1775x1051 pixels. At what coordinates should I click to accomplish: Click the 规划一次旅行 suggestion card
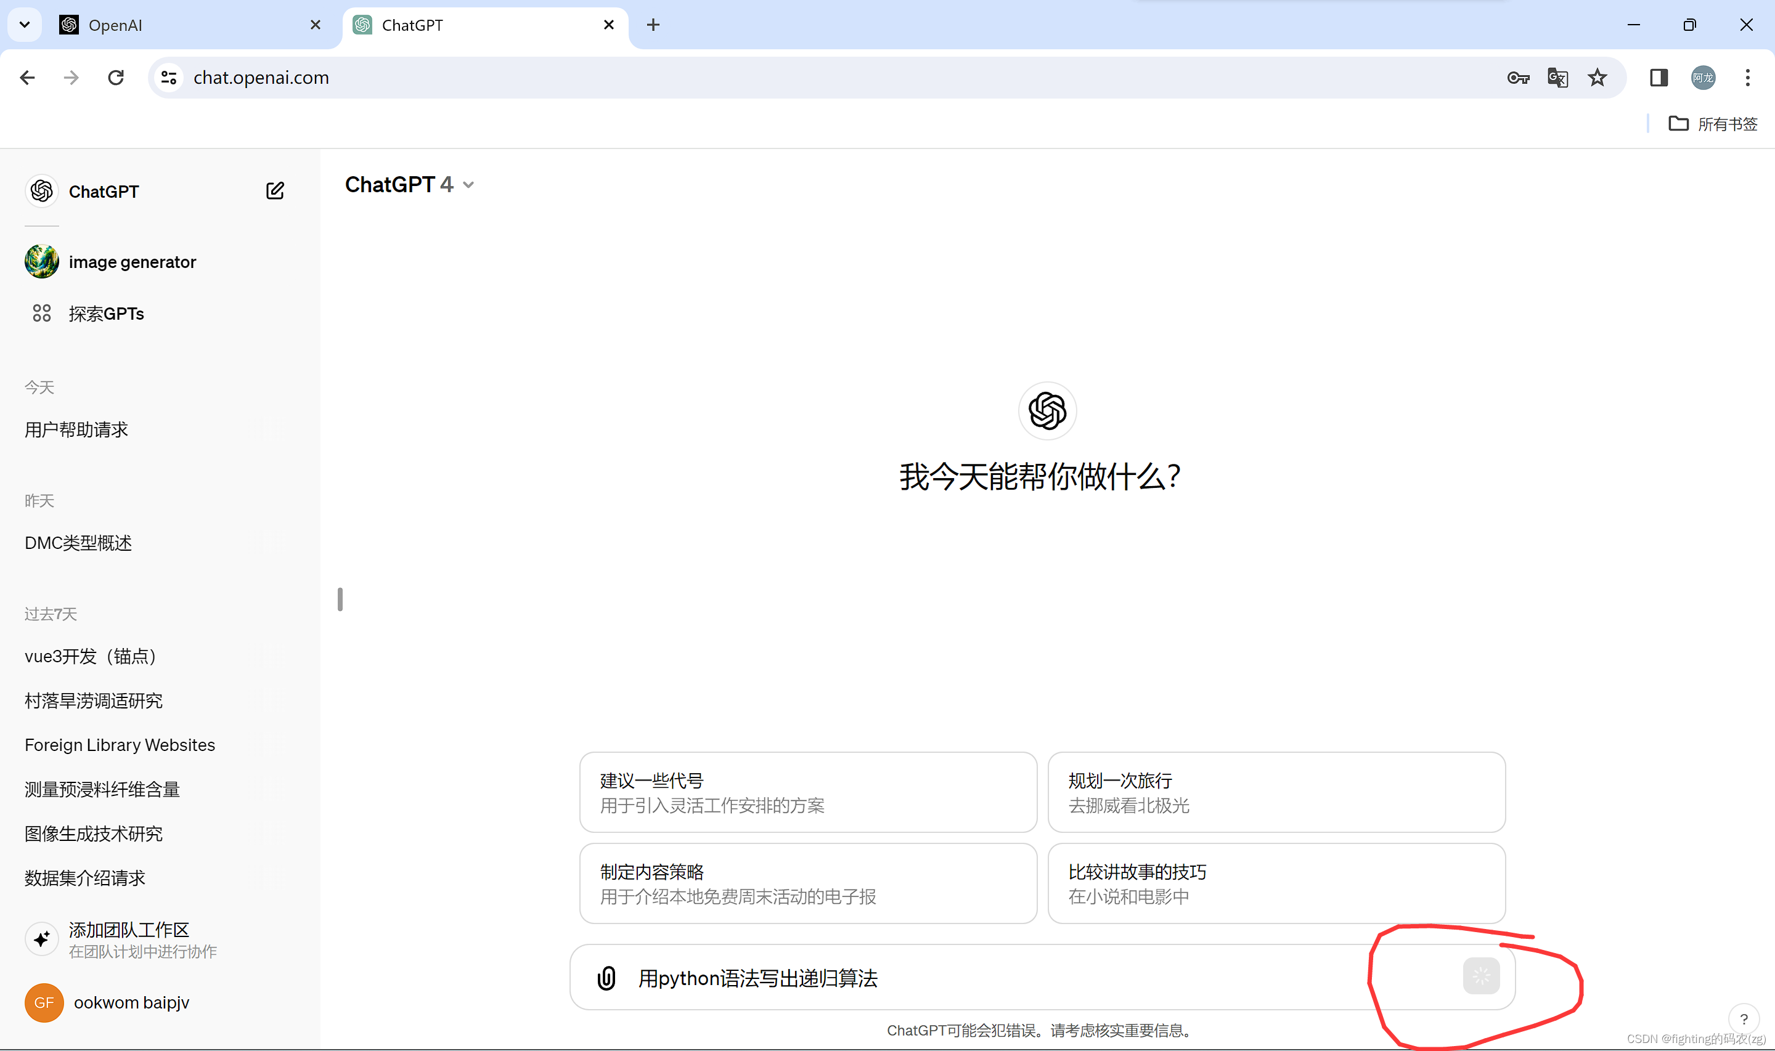click(x=1276, y=792)
